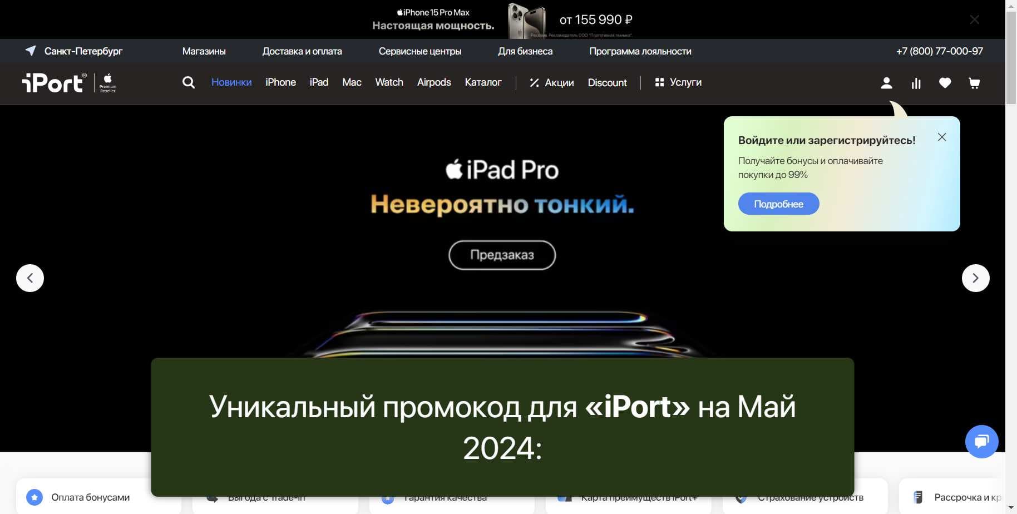Screen dimensions: 1017x514
Task: Click the percent icon next to Акции
Action: pos(534,82)
